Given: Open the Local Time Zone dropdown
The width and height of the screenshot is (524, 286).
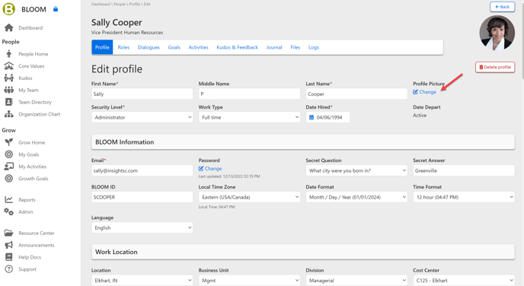Looking at the screenshot, I should (x=249, y=197).
